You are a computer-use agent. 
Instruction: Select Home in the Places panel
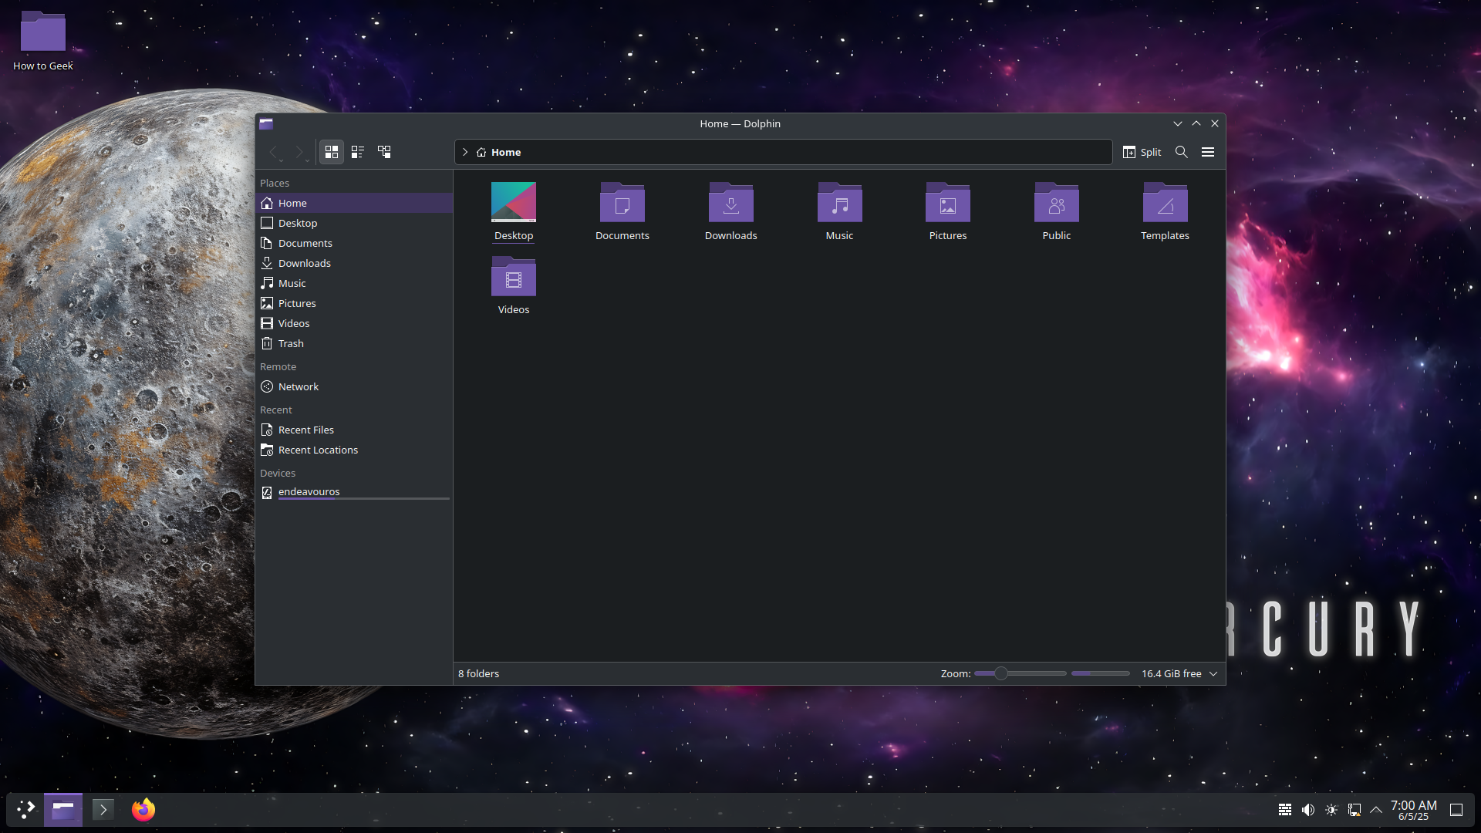click(354, 203)
